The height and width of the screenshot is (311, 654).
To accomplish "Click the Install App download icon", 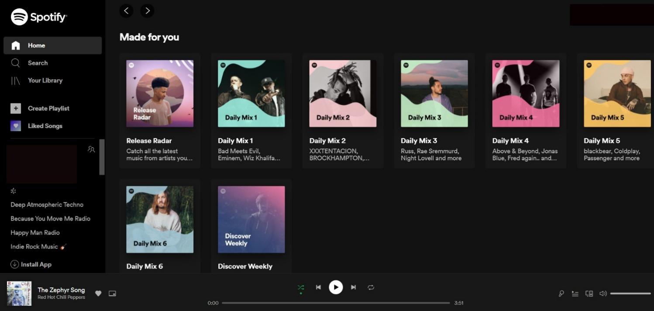I will coord(14,264).
